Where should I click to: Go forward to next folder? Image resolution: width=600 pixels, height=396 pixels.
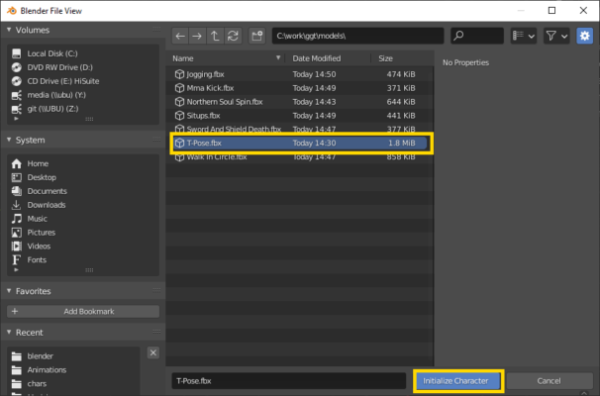coord(197,36)
